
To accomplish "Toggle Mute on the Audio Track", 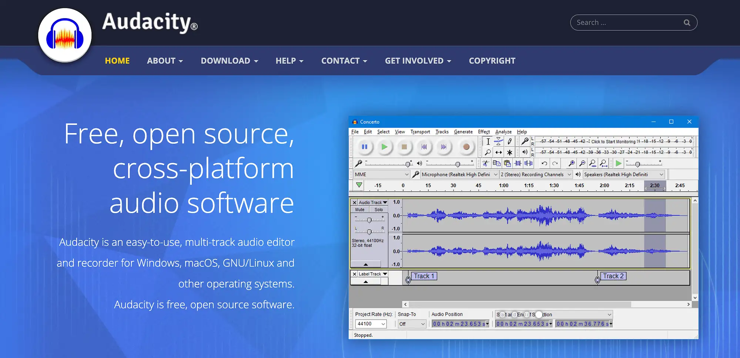I will (x=360, y=209).
